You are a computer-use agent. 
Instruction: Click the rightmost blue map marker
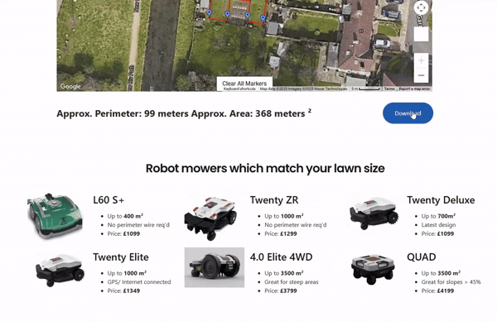(x=263, y=18)
